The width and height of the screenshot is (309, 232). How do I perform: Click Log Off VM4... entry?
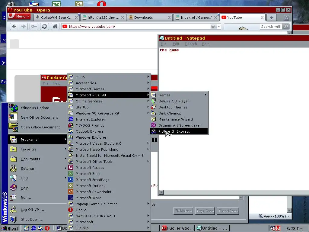click(37, 210)
